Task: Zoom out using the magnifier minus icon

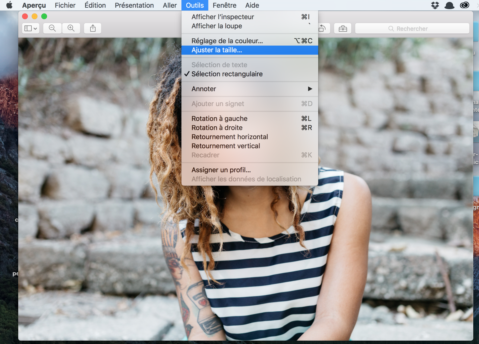Action: [52, 28]
